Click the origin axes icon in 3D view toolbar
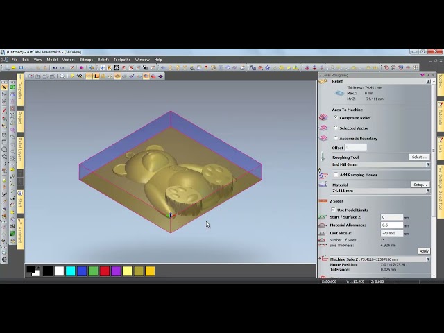 tap(96, 76)
